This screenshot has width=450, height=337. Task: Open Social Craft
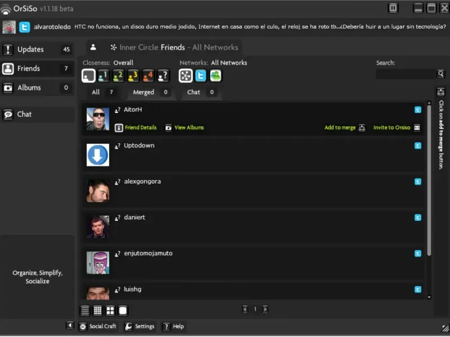tap(98, 327)
